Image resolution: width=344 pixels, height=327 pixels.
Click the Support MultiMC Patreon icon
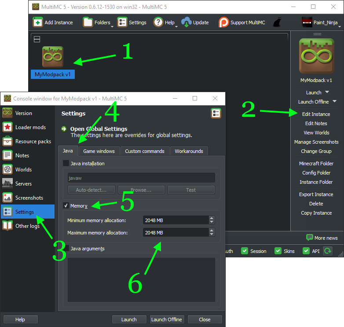223,22
